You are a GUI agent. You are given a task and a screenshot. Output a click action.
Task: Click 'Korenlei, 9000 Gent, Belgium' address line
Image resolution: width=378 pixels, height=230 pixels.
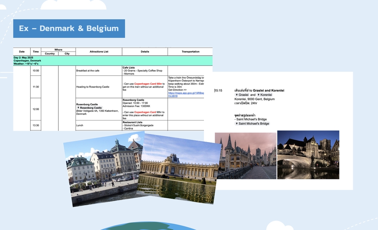pyautogui.click(x=255, y=99)
